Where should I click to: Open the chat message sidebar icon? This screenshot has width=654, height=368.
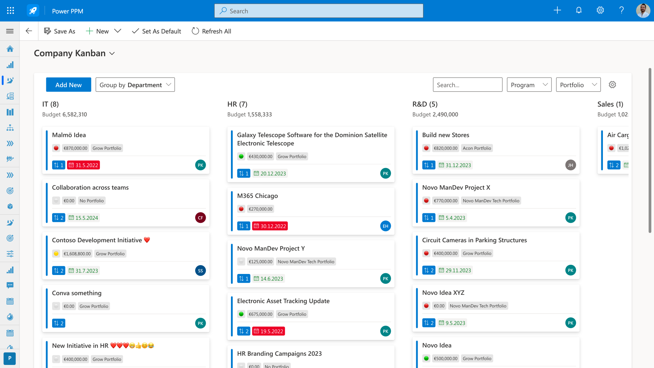(10, 285)
